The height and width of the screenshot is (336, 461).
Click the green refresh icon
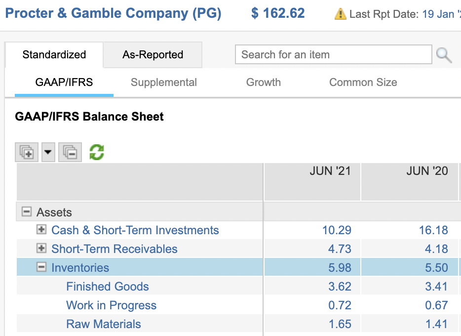click(x=97, y=152)
